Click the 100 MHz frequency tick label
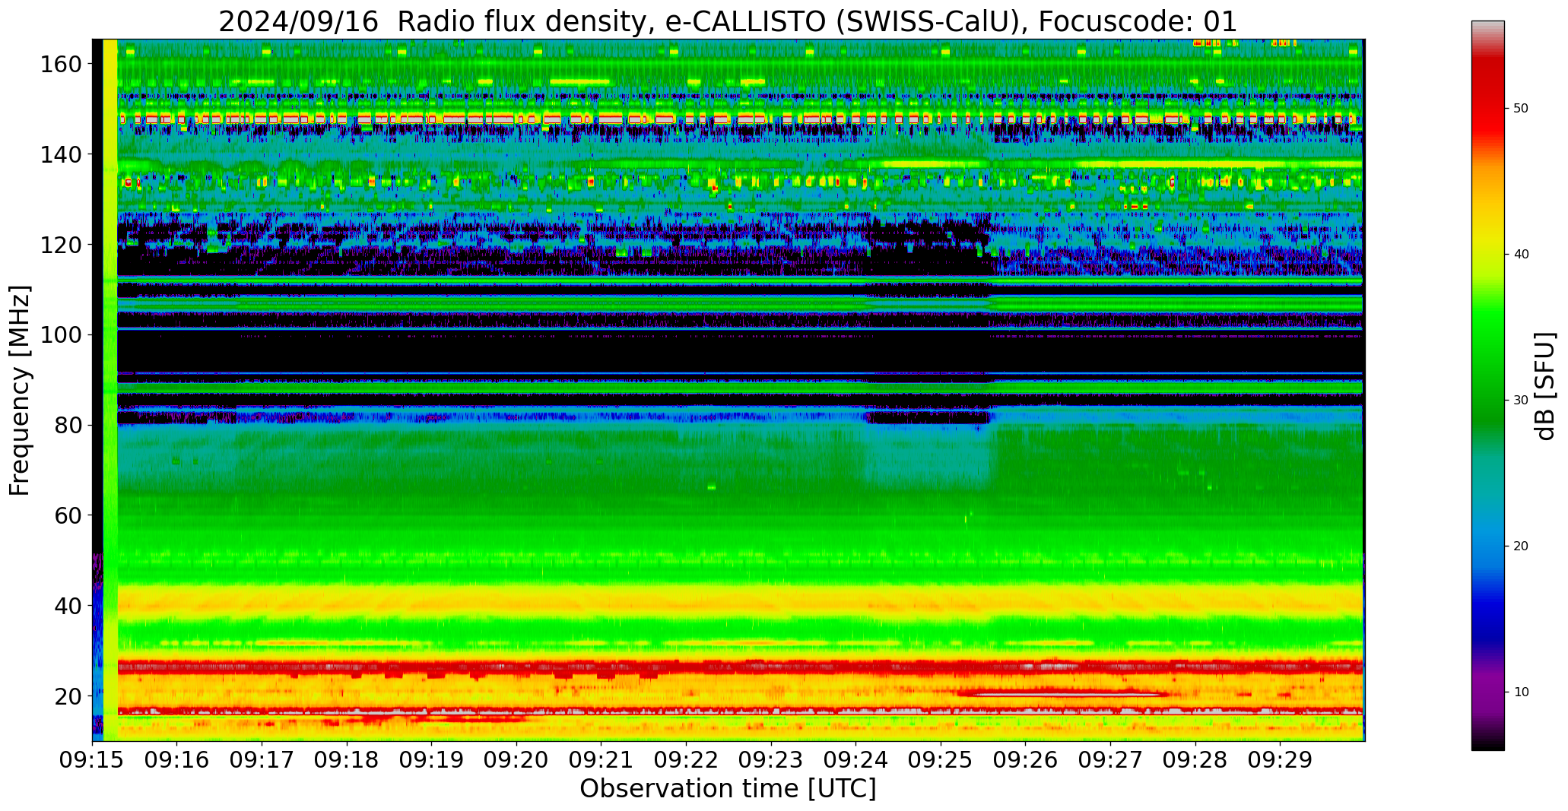 click(60, 335)
